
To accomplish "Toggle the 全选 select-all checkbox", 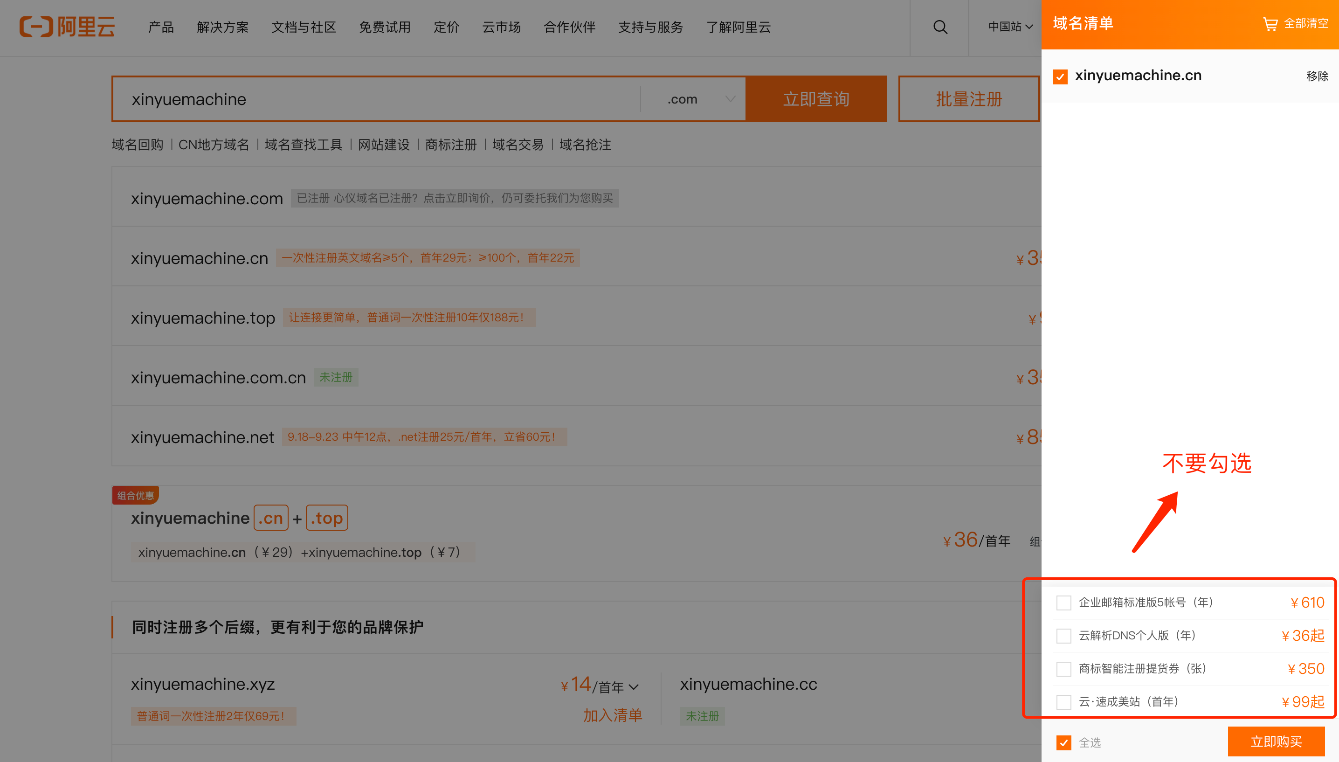I will (1063, 742).
